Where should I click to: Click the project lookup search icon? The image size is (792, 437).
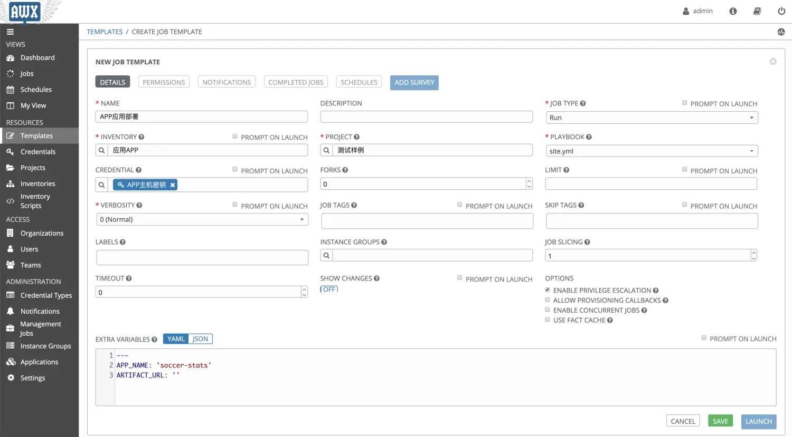[x=327, y=150]
